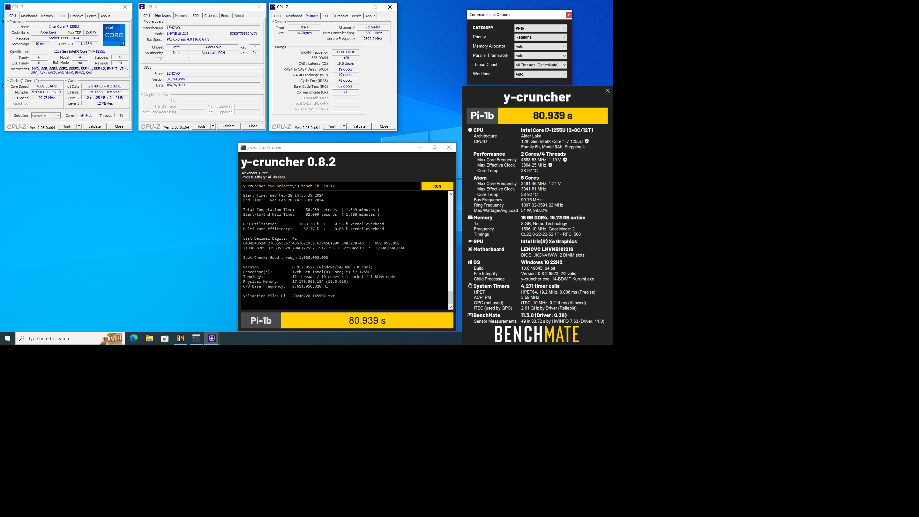
Task: Open the Windows Start menu
Action: pyautogui.click(x=7, y=338)
